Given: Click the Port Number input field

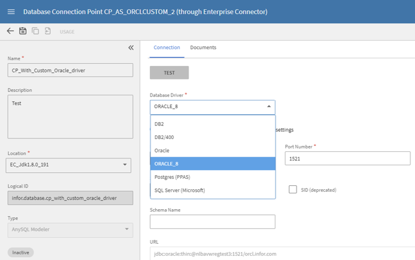Looking at the screenshot, I should click(347, 158).
